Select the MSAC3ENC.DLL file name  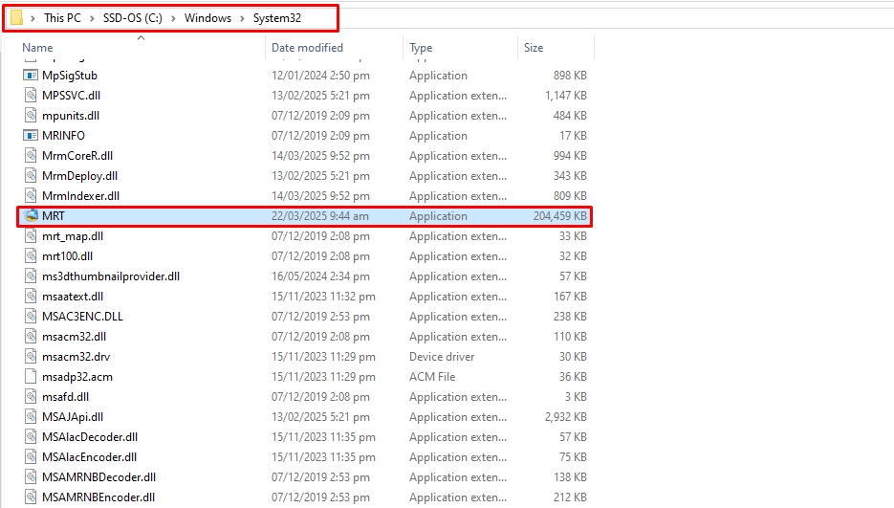[x=82, y=317]
